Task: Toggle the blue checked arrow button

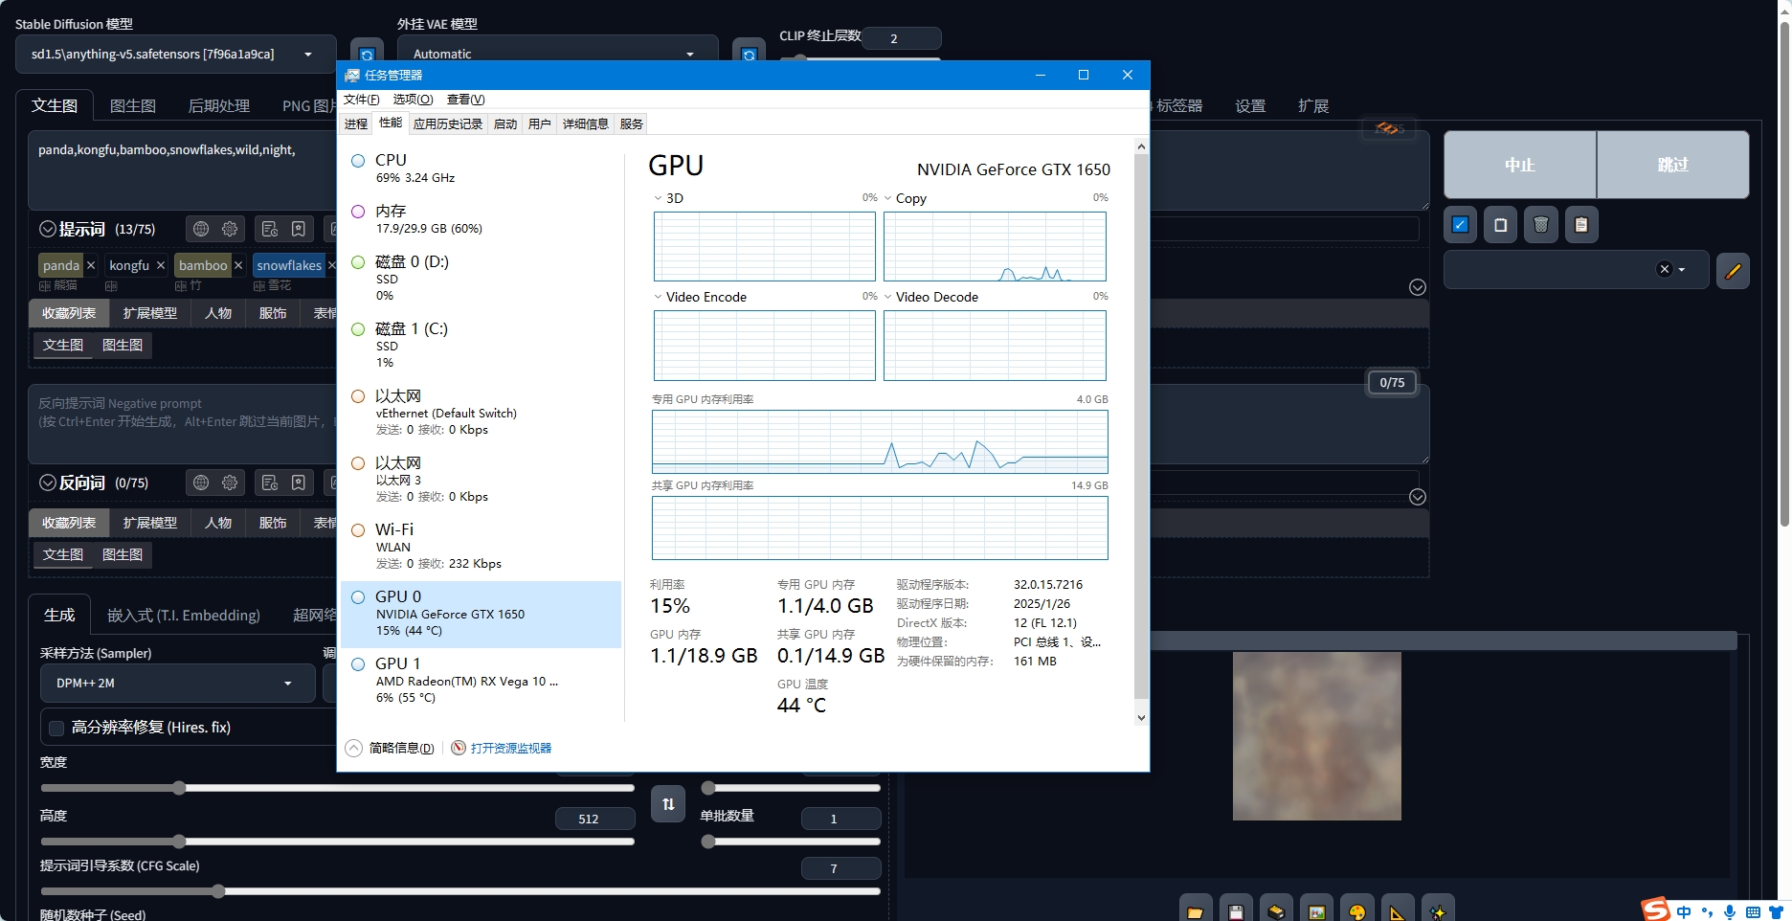Action: (1460, 225)
